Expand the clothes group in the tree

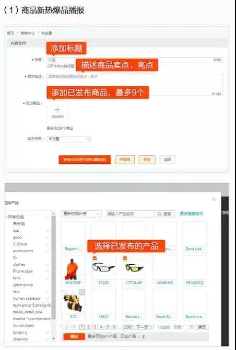(x=47, y=265)
